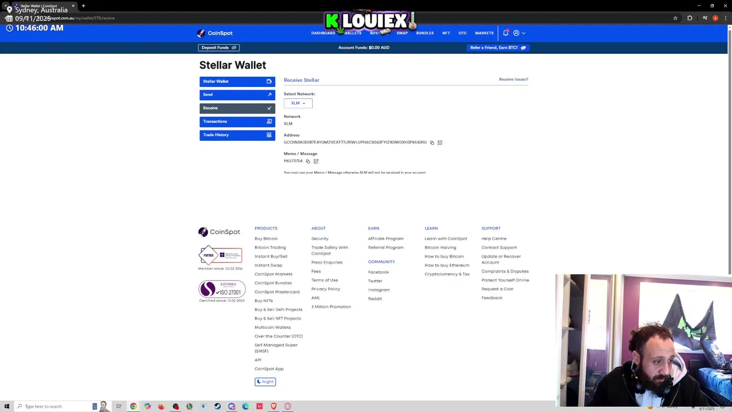Click the ISO 27001 certification badge
The image size is (732, 412).
pos(222,289)
